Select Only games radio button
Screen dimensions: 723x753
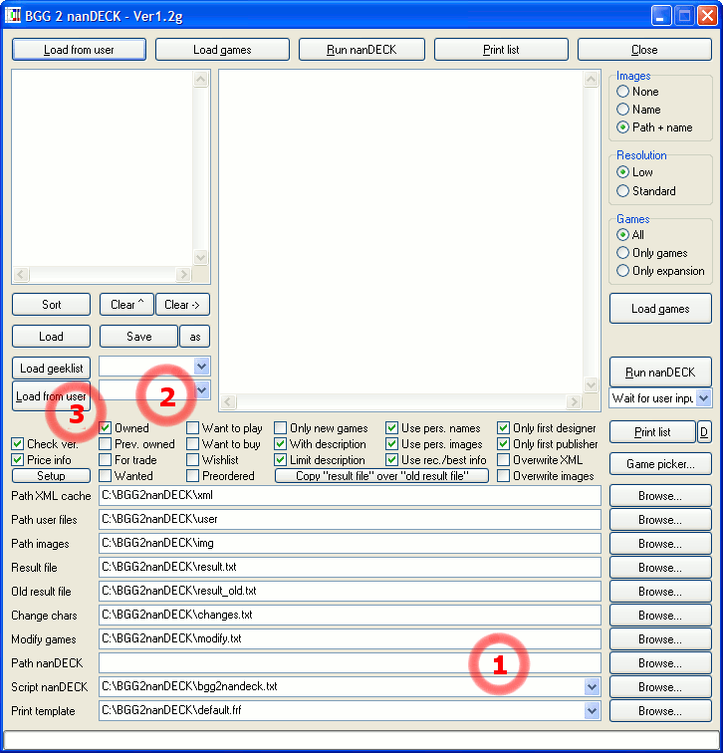[x=622, y=253]
